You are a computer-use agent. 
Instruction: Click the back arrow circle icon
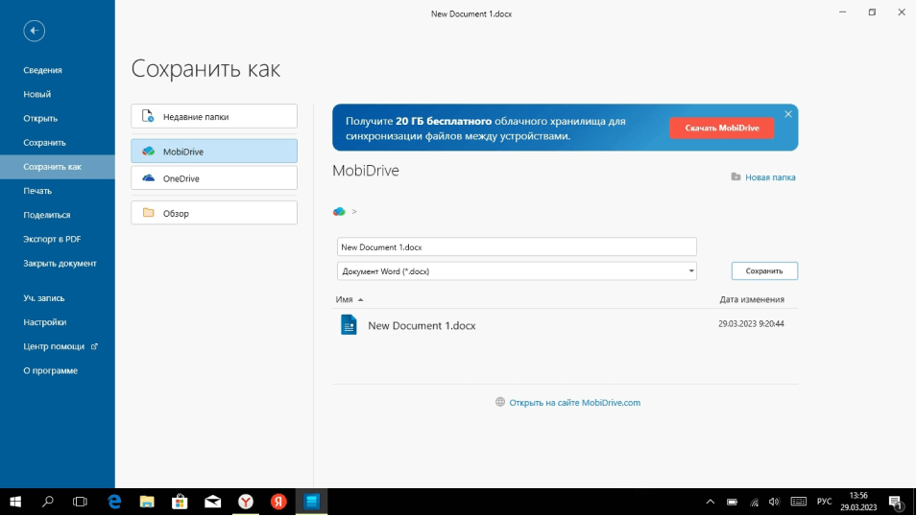click(x=34, y=31)
